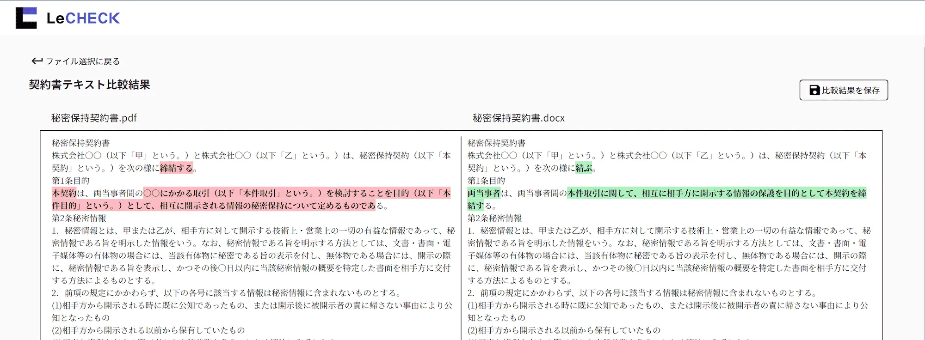Click the LeCHECK logo icon
The width and height of the screenshot is (925, 340).
coord(26,18)
